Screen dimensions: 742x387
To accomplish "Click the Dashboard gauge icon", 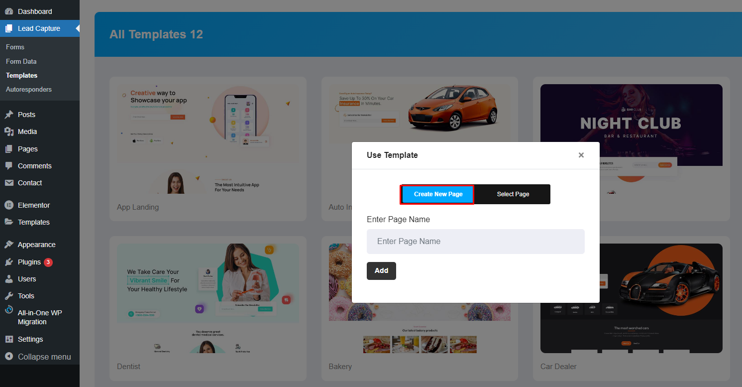I will click(x=9, y=11).
